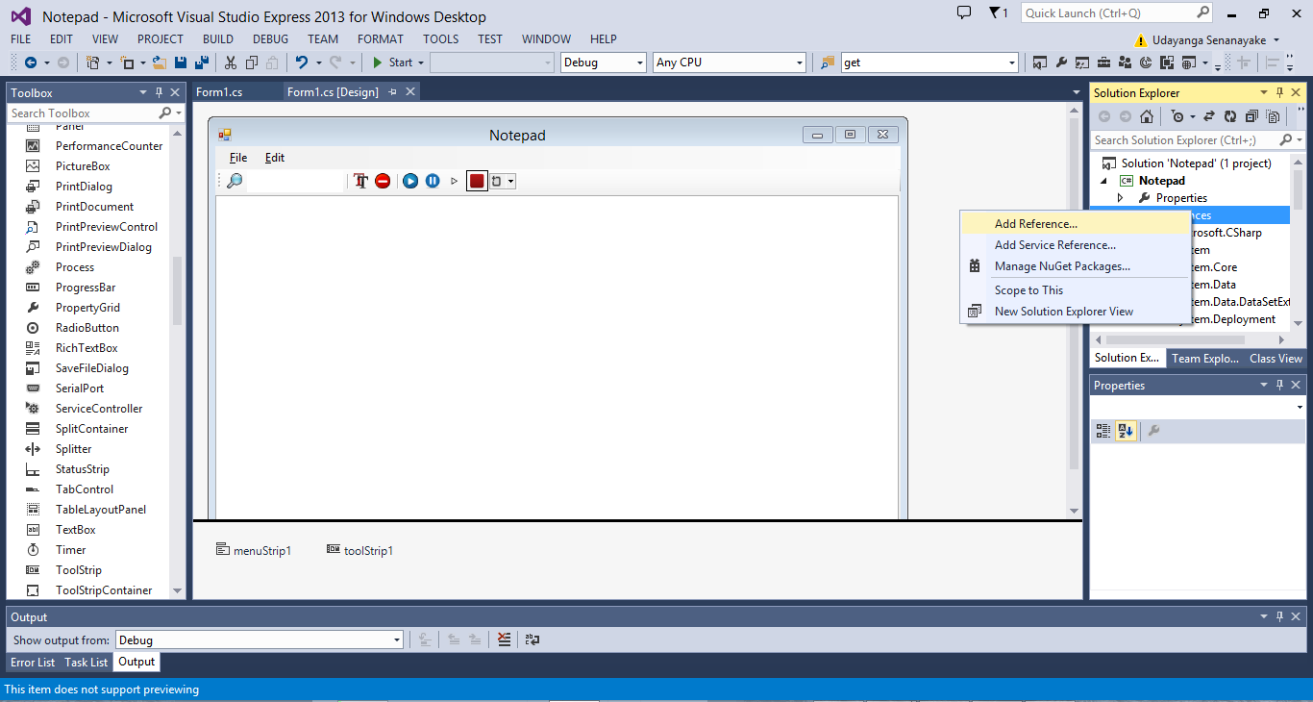Click the feedback speech bubble icon
Viewport: 1313px width, 702px height.
964,13
